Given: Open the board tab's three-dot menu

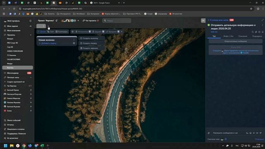Looking at the screenshot, I should pyautogui.click(x=43, y=26).
